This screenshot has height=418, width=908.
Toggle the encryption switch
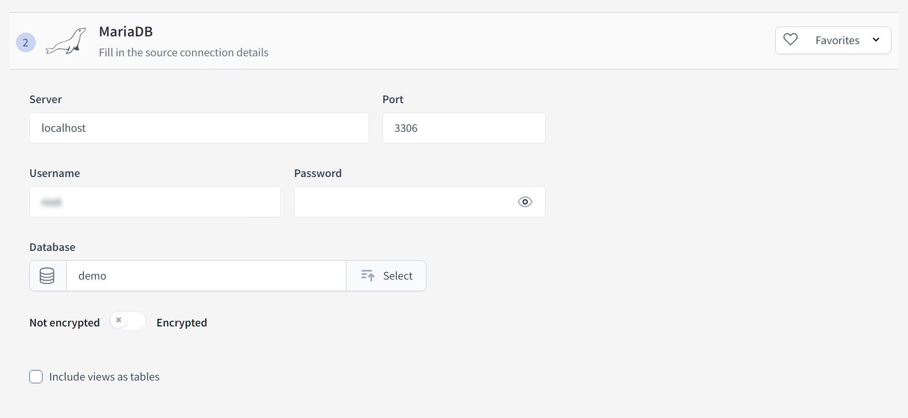pyautogui.click(x=127, y=321)
